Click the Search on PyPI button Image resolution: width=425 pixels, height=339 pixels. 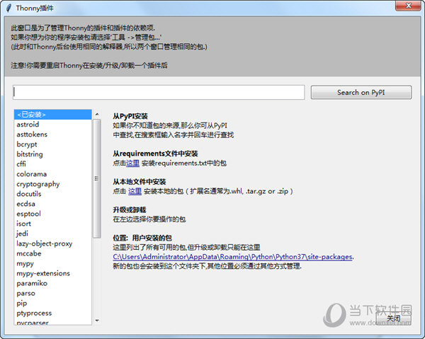click(x=361, y=92)
